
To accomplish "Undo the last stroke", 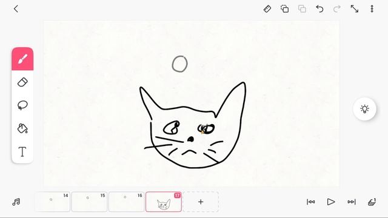I will coord(319,9).
